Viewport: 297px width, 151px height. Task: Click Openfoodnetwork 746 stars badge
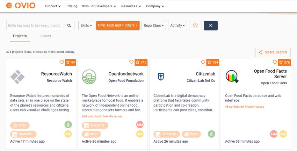click(x=141, y=62)
